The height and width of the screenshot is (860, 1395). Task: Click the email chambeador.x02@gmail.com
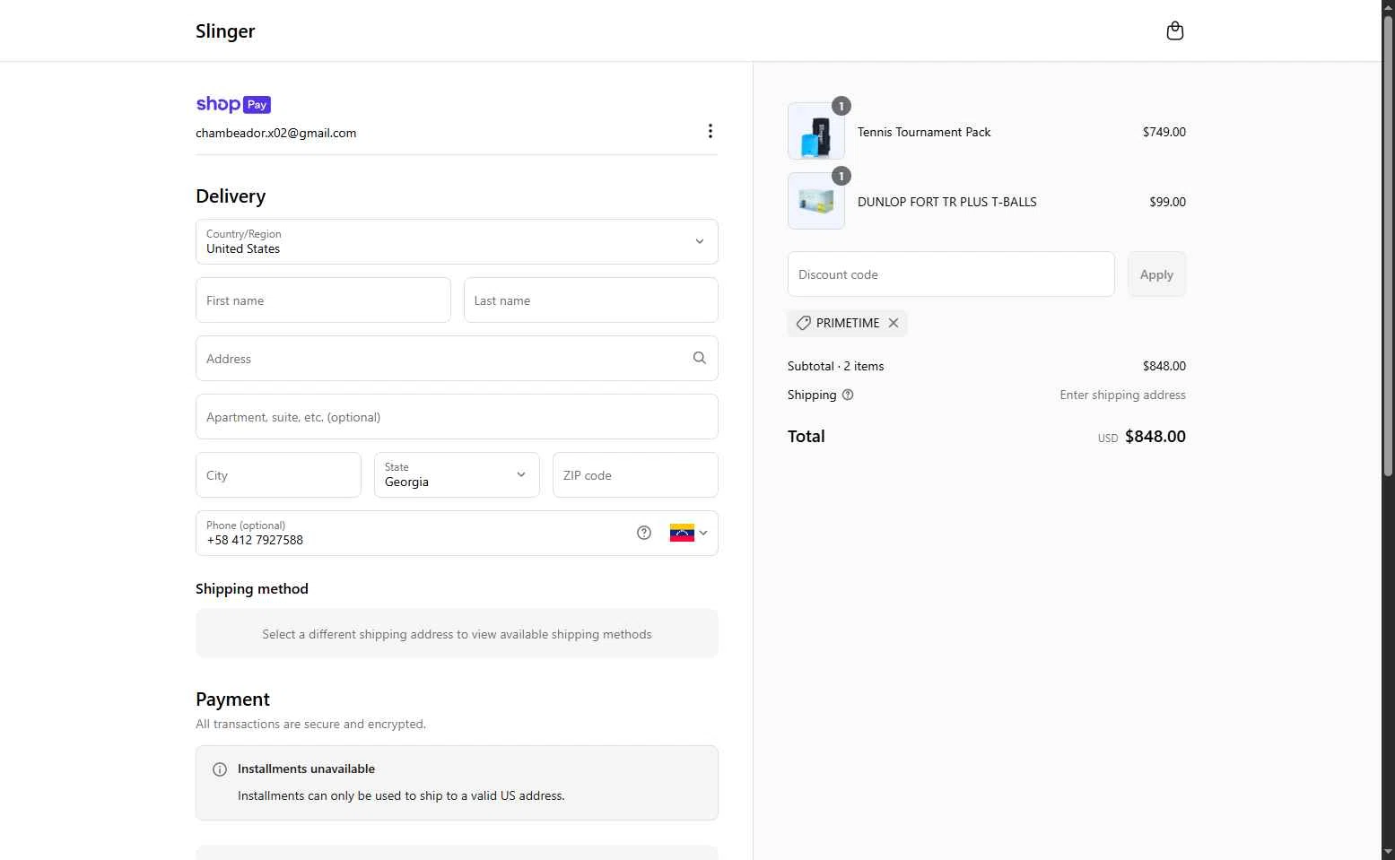click(276, 133)
